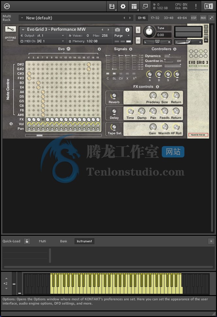Viewport: 217px width, 317px height.
Task: Click Quick-Load lock icon
Action: (x=27, y=241)
